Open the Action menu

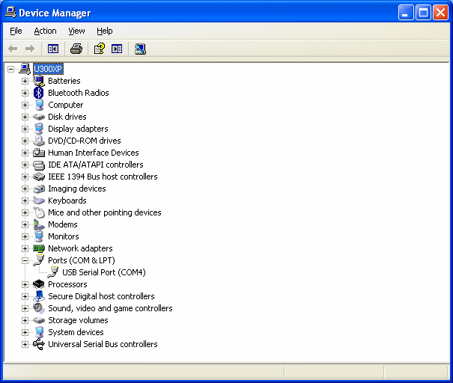[45, 31]
